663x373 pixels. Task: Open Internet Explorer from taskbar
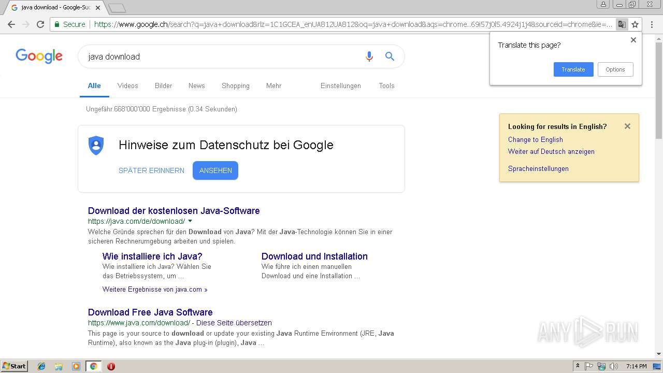[41, 366]
